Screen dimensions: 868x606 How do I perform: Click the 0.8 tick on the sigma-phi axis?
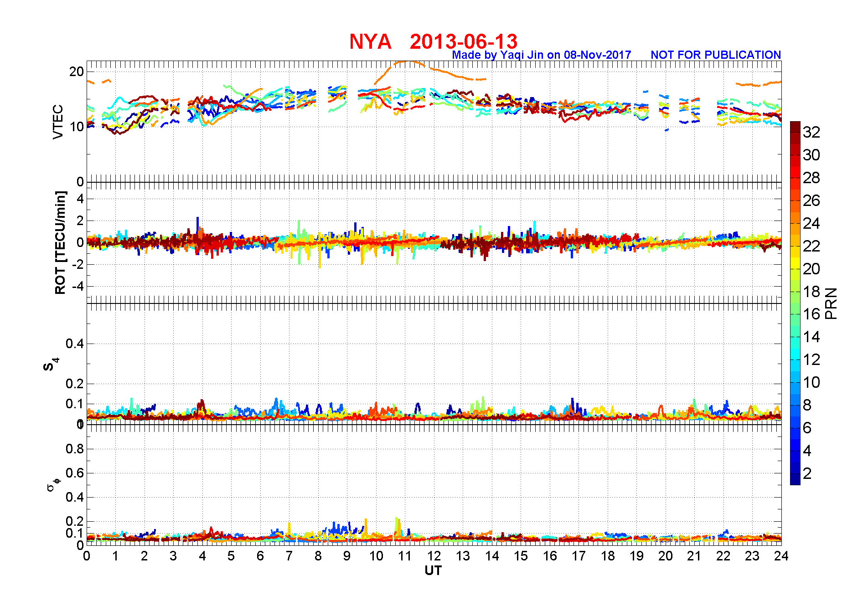[x=75, y=449]
